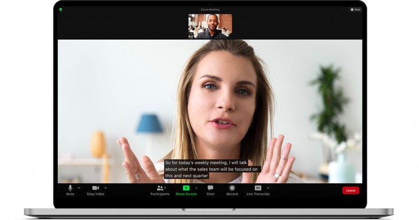Viewport: 419px width, 220px height.
Task: Click the closed caption subtitle text
Action: (211, 169)
